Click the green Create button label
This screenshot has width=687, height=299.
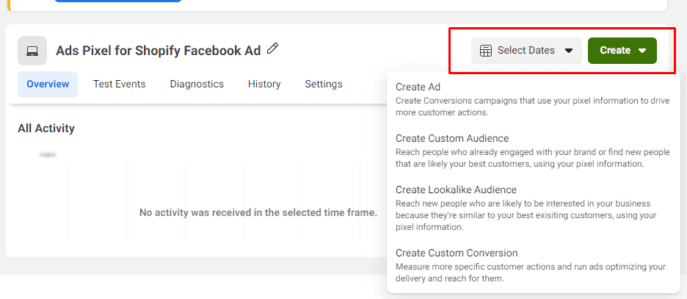[615, 51]
